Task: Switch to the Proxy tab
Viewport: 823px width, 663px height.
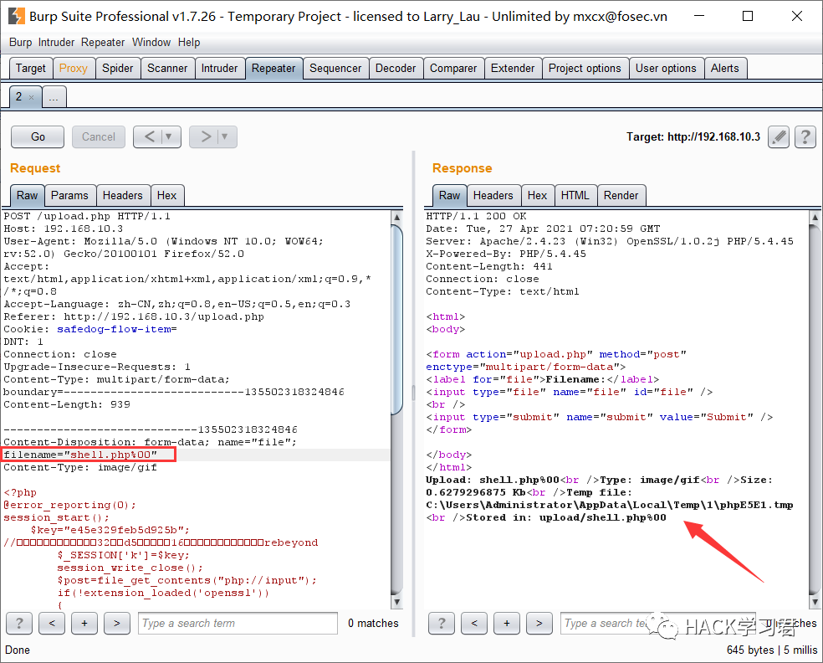Action: 74,69
